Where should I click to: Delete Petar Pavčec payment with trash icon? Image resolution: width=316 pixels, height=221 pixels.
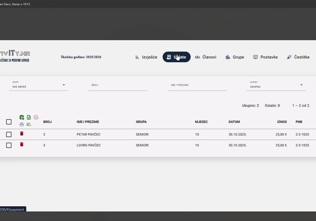click(x=22, y=134)
